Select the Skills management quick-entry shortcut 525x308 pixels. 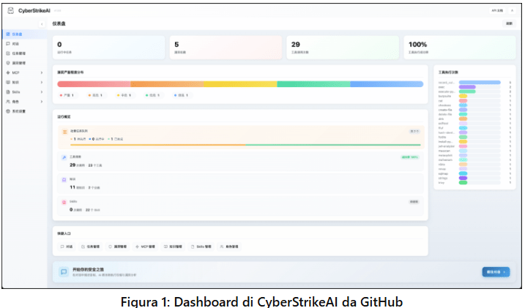(201, 247)
